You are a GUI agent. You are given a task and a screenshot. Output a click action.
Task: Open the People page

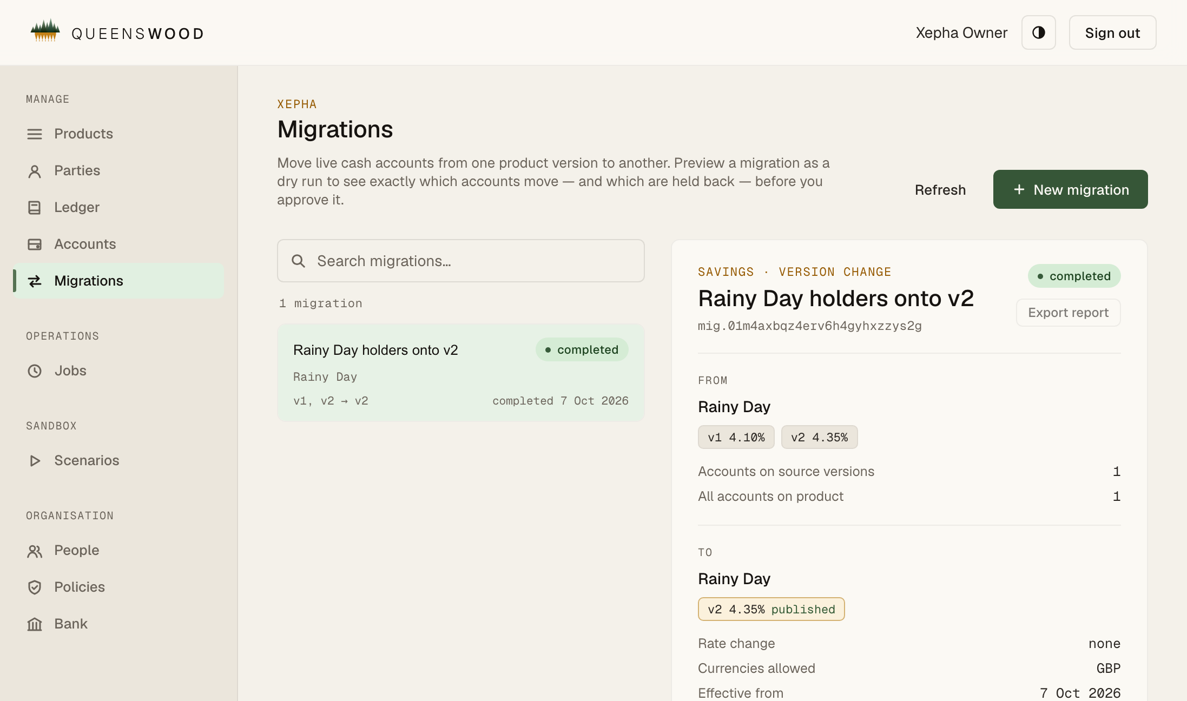click(118, 550)
